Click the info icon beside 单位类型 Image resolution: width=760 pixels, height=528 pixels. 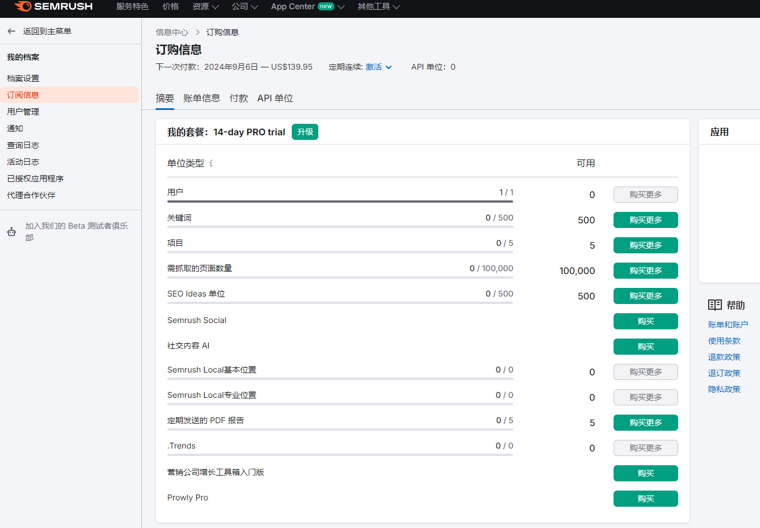[x=211, y=163]
